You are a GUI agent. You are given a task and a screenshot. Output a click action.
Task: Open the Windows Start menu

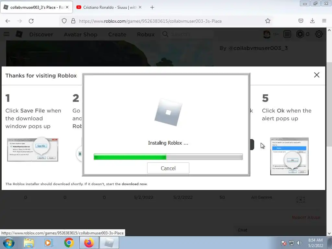(9, 243)
